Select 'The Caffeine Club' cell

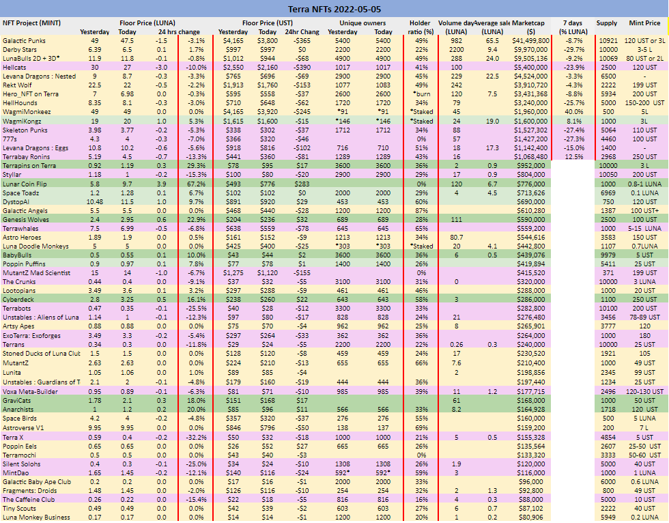tap(29, 500)
